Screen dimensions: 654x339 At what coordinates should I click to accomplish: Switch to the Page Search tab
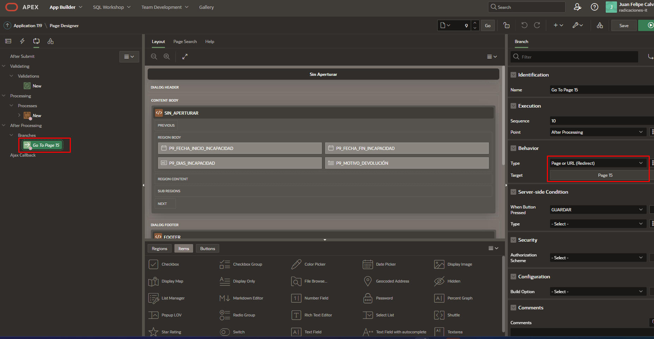click(x=185, y=42)
